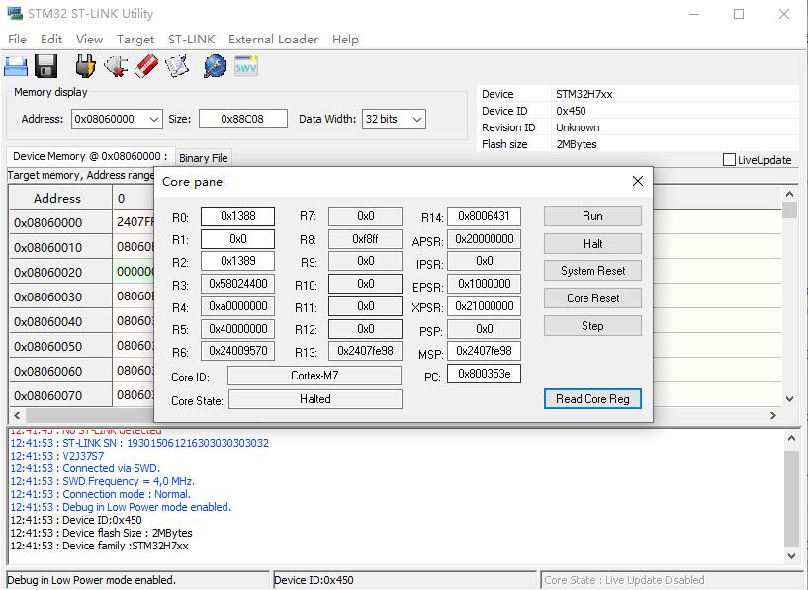This screenshot has width=808, height=590.
Task: Click the globe-and-wrench toolbar icon
Action: tap(215, 67)
